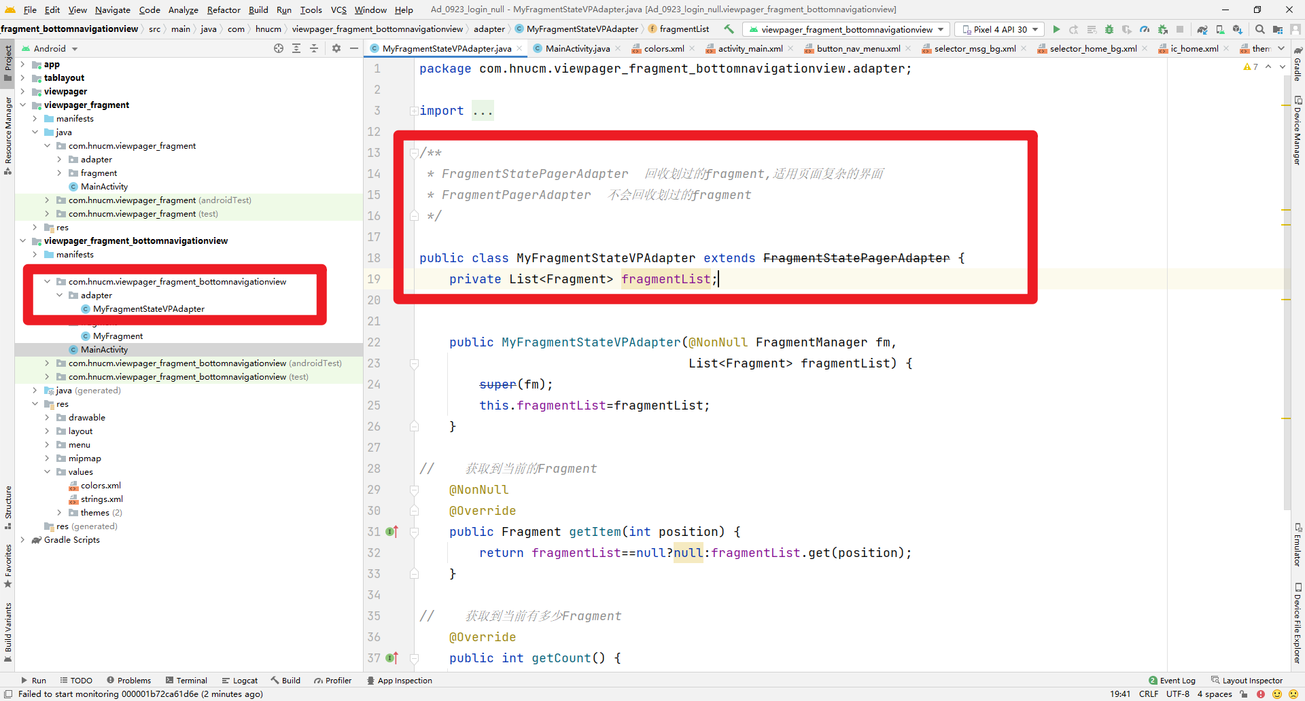This screenshot has height=701, width=1305.
Task: Toggle the Project tool window stripe
Action: (x=8, y=62)
